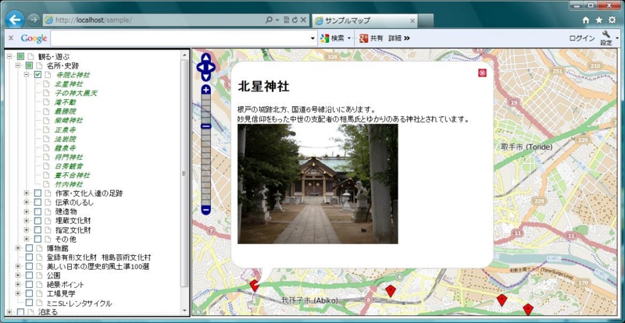Pan the map down
This screenshot has height=323, width=625.
click(205, 77)
